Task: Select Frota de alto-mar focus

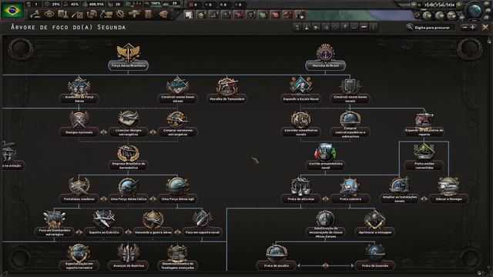Action: 301,190
